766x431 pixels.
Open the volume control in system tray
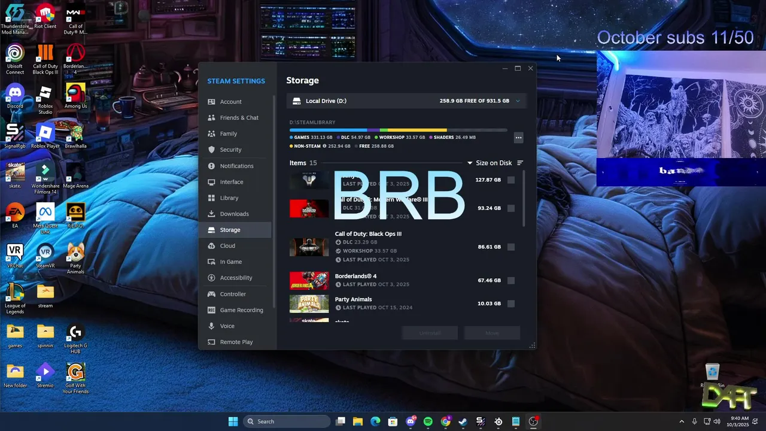pos(717,421)
